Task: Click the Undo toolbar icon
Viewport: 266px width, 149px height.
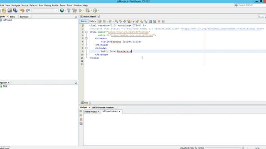Action: point(22,10)
